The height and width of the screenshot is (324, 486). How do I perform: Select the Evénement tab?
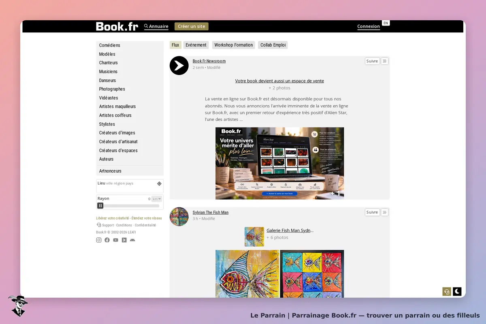[196, 45]
